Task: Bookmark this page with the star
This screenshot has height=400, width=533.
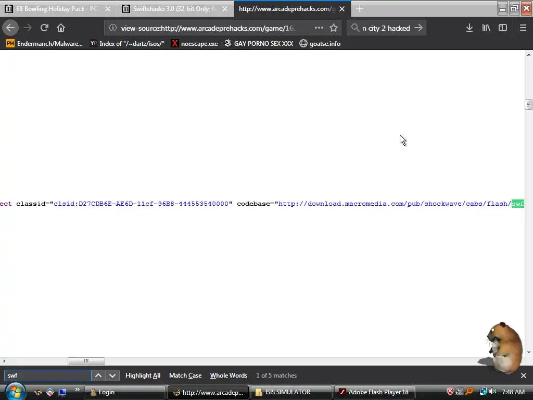Action: pyautogui.click(x=334, y=28)
